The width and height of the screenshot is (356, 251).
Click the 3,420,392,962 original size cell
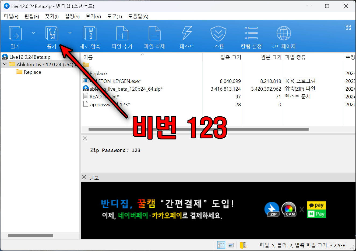(x=266, y=89)
